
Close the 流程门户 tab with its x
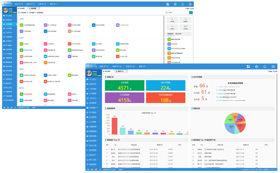[127, 71]
